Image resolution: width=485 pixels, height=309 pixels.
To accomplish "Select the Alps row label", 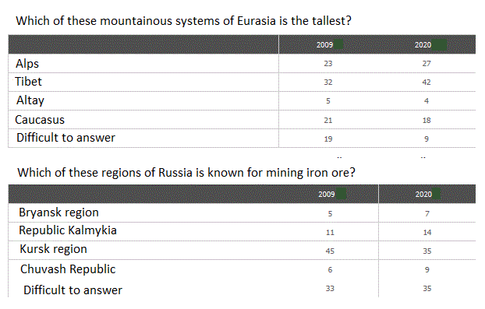I will coord(27,64).
